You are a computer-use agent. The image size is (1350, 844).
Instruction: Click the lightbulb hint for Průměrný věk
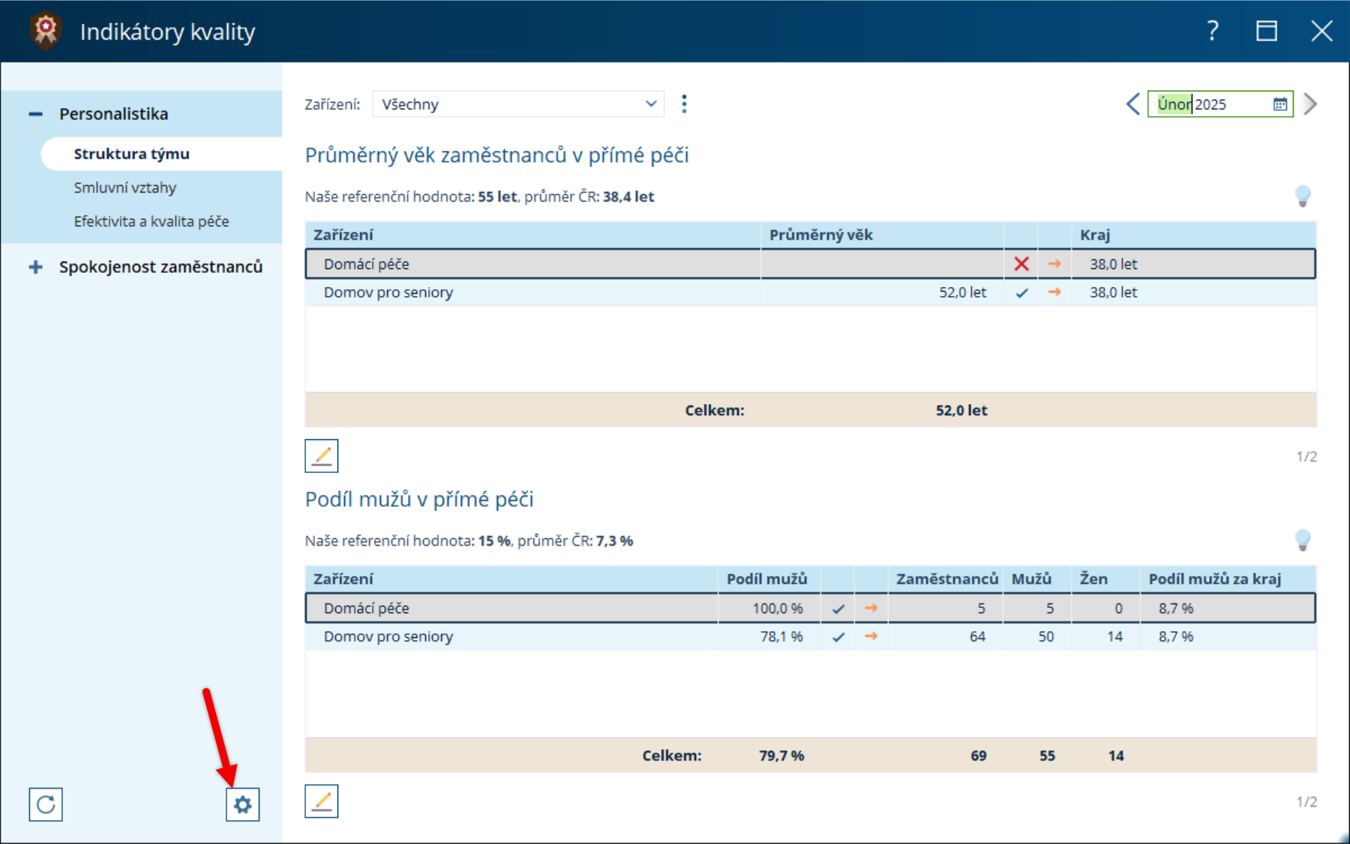[1303, 196]
